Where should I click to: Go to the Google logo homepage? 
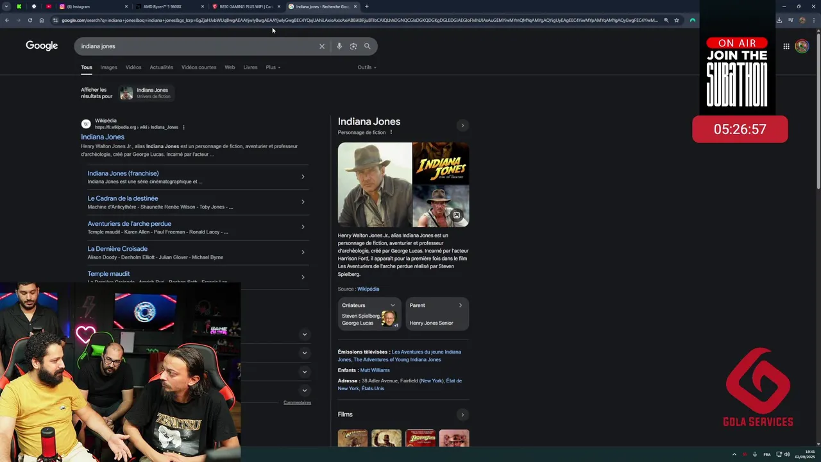[42, 46]
